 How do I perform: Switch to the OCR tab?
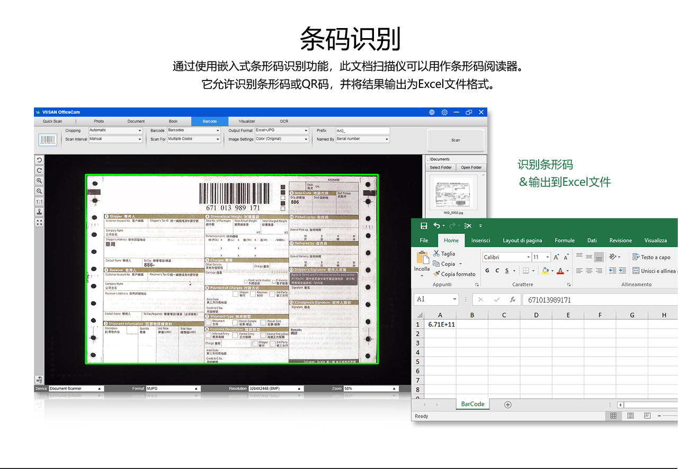284,121
